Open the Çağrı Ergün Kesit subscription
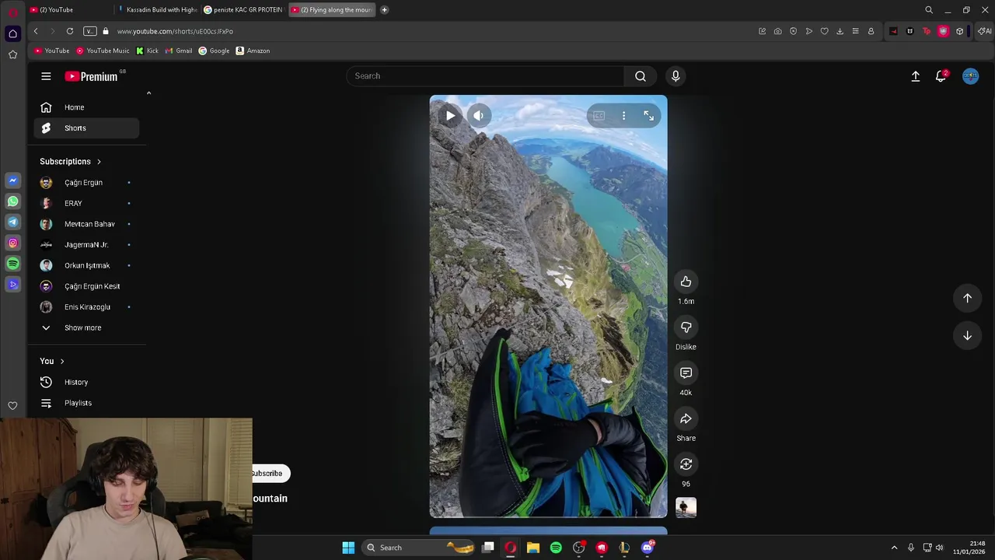The image size is (995, 560). tap(86, 286)
